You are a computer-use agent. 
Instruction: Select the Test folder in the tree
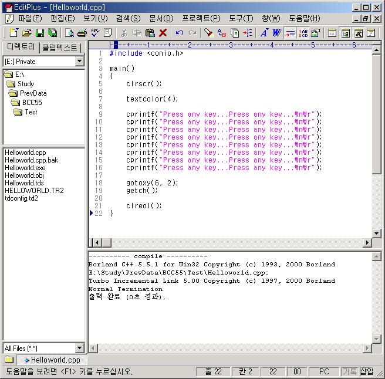(x=25, y=112)
